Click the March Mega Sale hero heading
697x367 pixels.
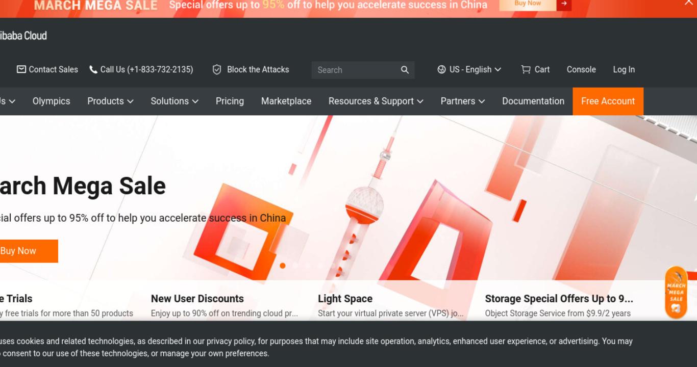click(83, 186)
